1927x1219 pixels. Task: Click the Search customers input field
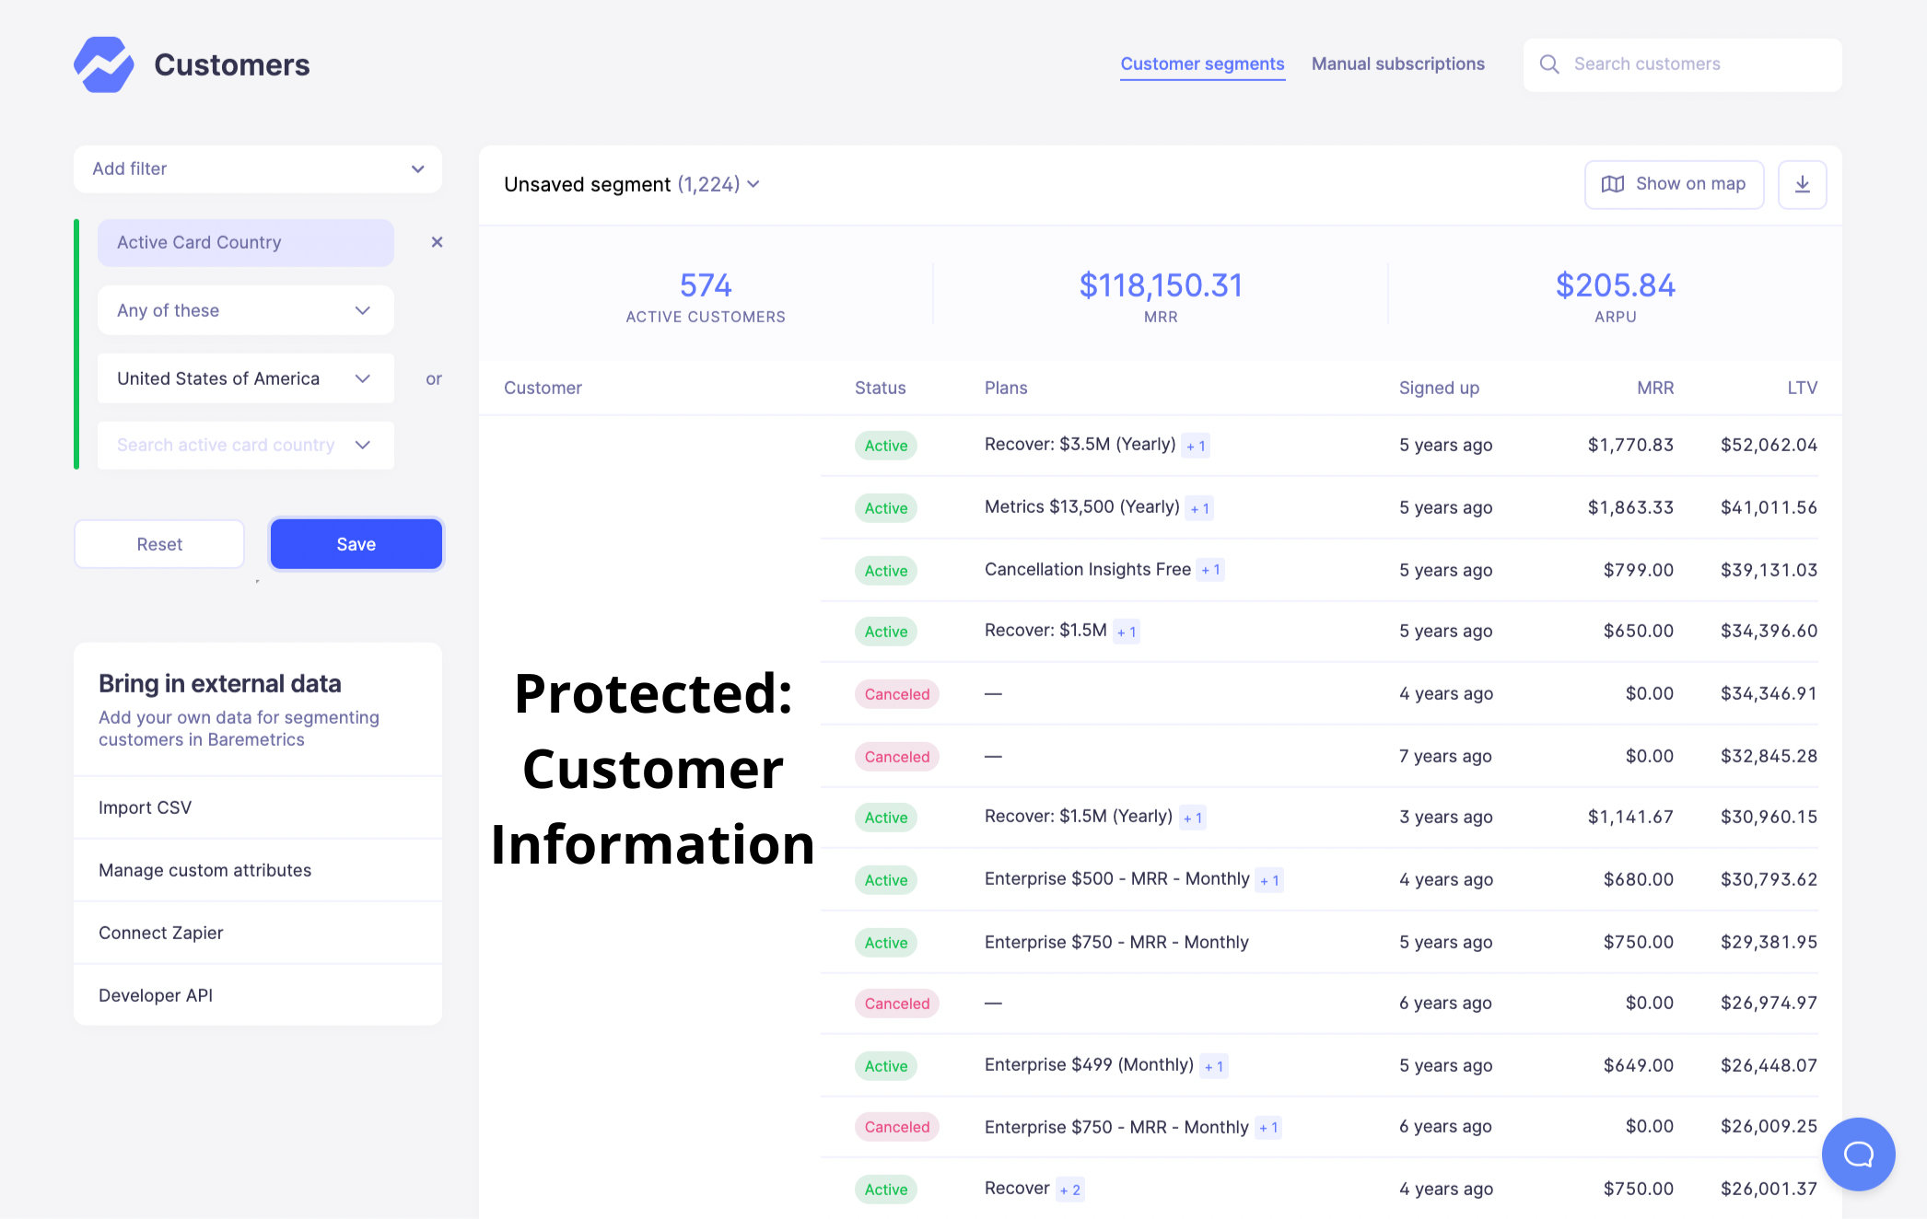1683,64
